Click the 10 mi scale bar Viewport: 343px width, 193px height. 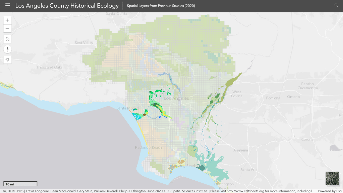pos(20,184)
